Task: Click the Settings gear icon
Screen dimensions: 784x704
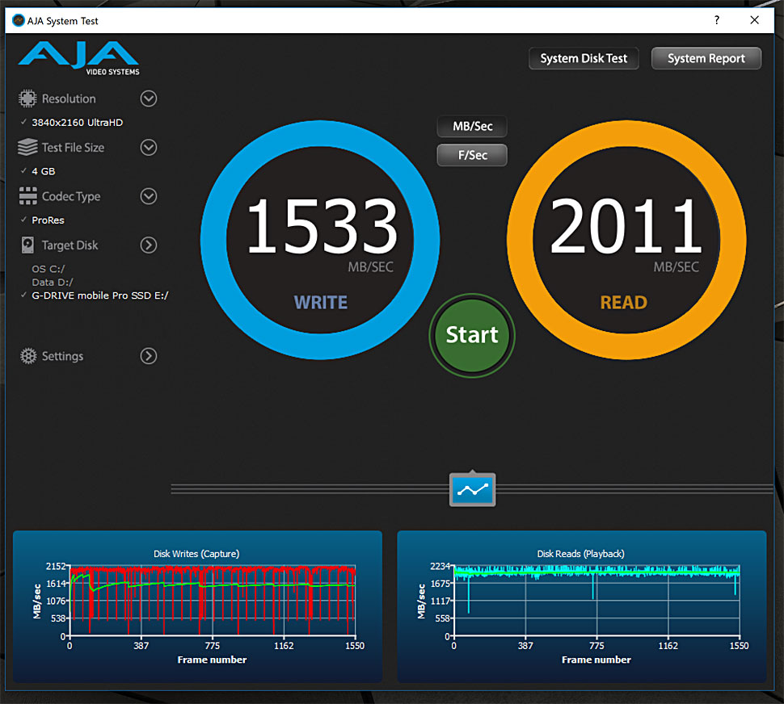Action: click(x=28, y=356)
